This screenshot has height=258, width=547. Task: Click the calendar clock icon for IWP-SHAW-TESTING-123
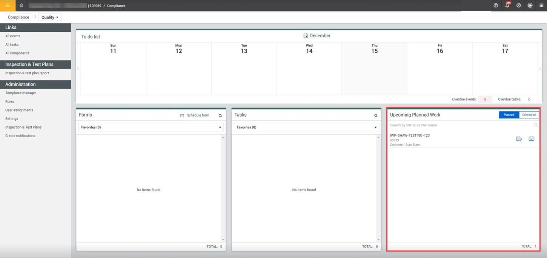click(x=519, y=139)
